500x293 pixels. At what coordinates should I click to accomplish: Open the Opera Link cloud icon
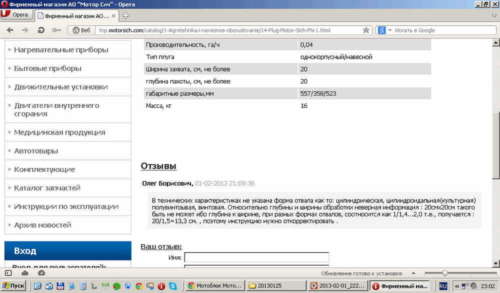[25, 273]
